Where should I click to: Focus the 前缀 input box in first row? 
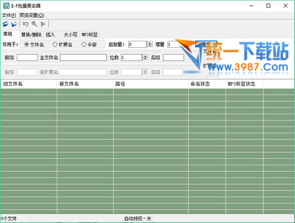coord(27,58)
